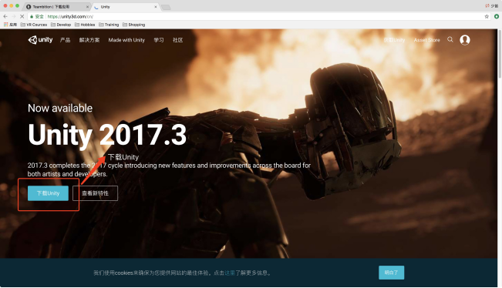Open the apps grid shortcut in bookmarks bar
The image size is (502, 288).
pos(10,25)
